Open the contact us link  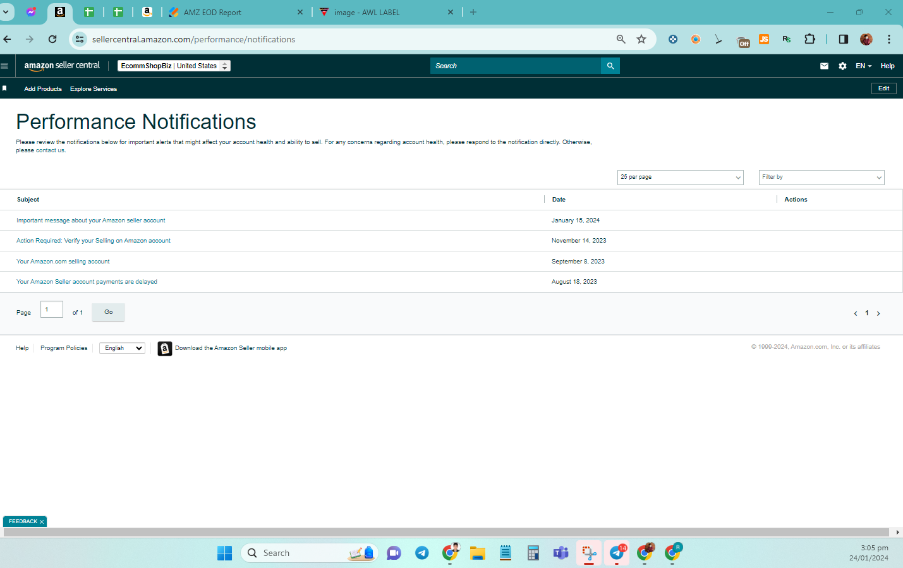(50, 150)
